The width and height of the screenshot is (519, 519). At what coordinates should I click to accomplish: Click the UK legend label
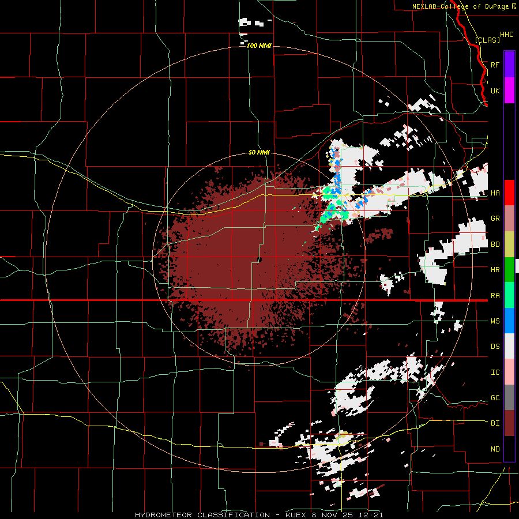(x=495, y=91)
